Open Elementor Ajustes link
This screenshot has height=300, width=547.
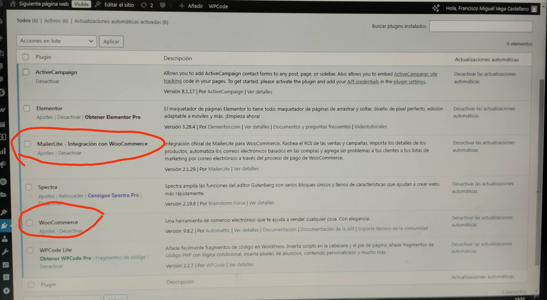(45, 117)
